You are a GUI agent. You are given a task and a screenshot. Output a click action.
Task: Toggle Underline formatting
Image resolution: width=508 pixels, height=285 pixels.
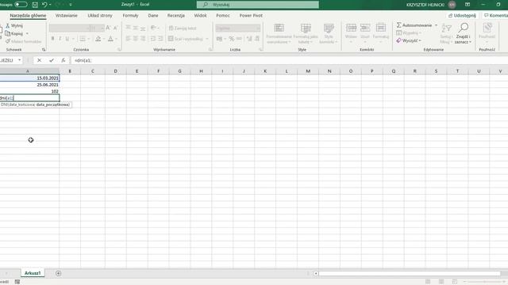[67, 39]
